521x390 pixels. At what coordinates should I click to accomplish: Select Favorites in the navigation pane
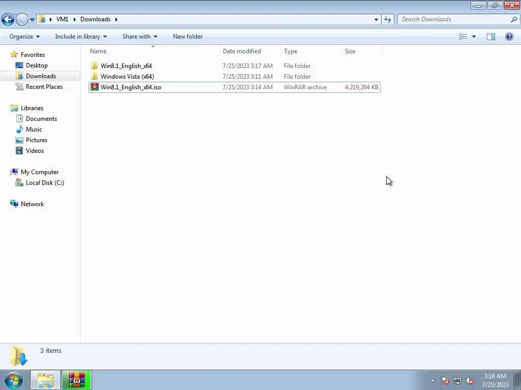point(33,55)
